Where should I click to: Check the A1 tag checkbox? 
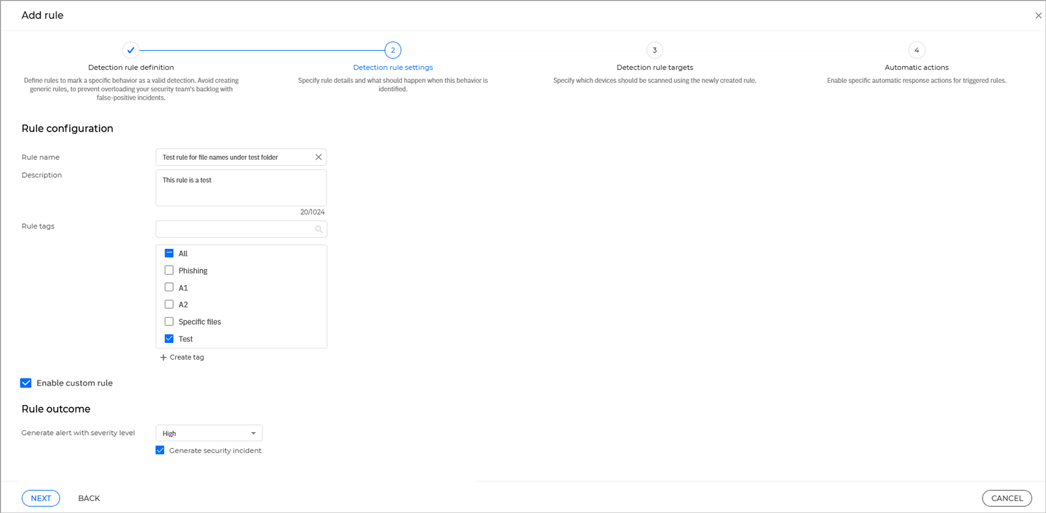[169, 287]
